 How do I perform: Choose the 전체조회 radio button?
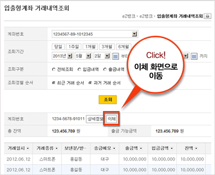[x=54, y=69]
